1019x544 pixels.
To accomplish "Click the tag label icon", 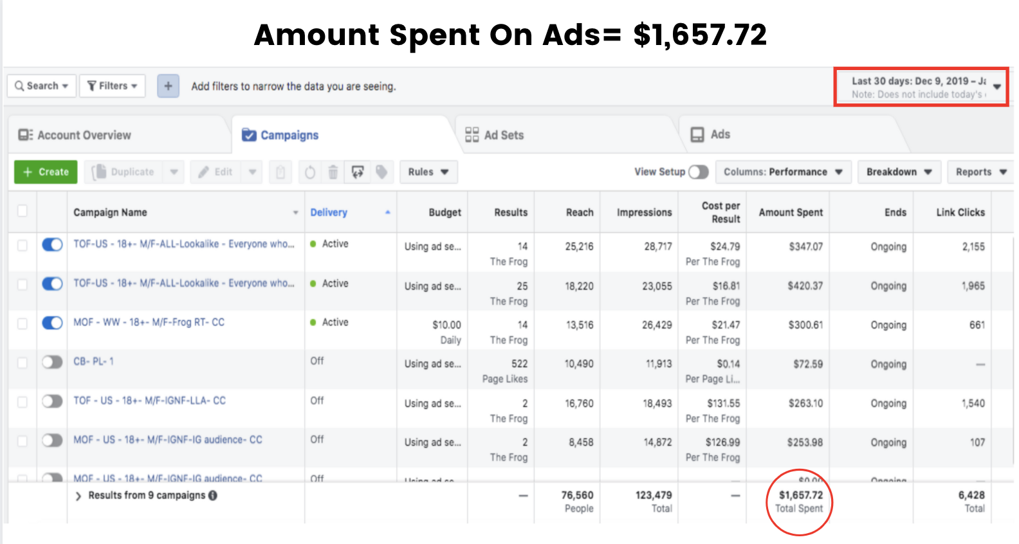I will tap(381, 172).
